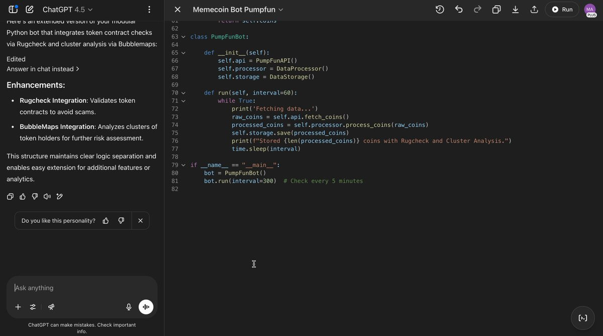Click Answer in chat instead link
The image size is (603, 336).
tap(43, 69)
